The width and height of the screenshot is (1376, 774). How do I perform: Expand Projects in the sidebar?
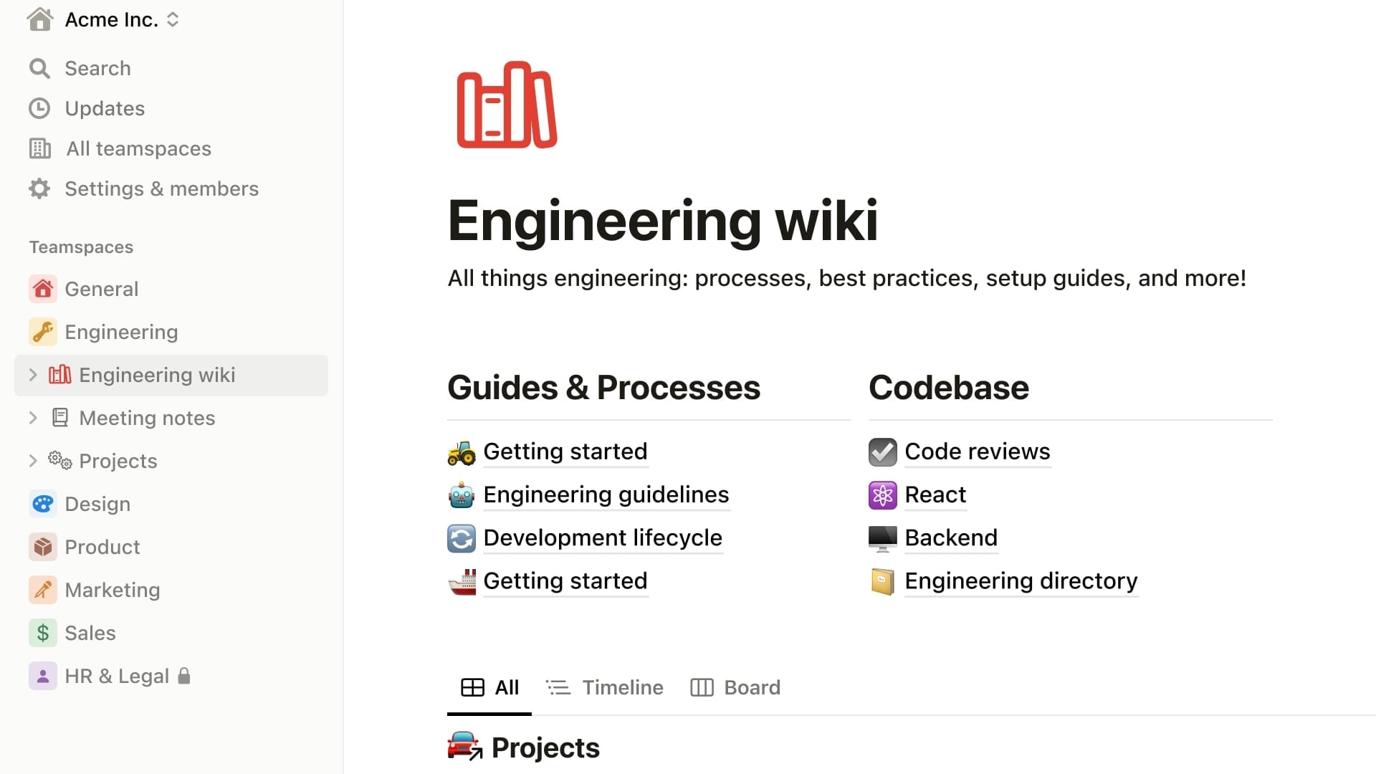coord(32,461)
